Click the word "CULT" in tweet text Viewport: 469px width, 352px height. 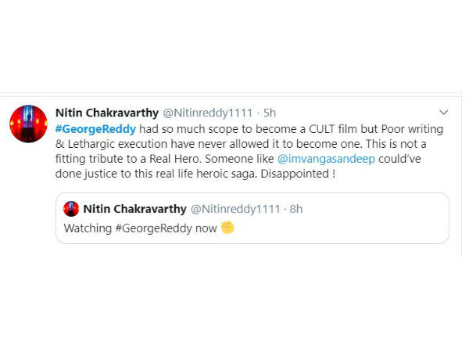[321, 129]
